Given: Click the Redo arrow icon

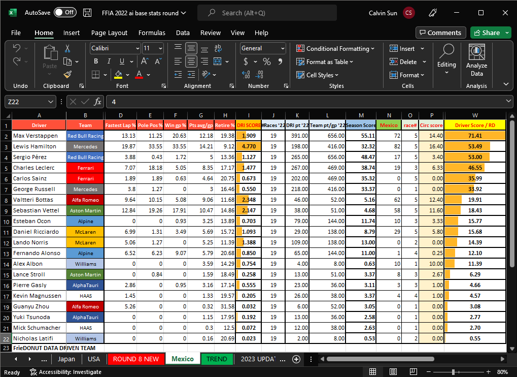Looking at the screenshot, I should tap(16, 61).
